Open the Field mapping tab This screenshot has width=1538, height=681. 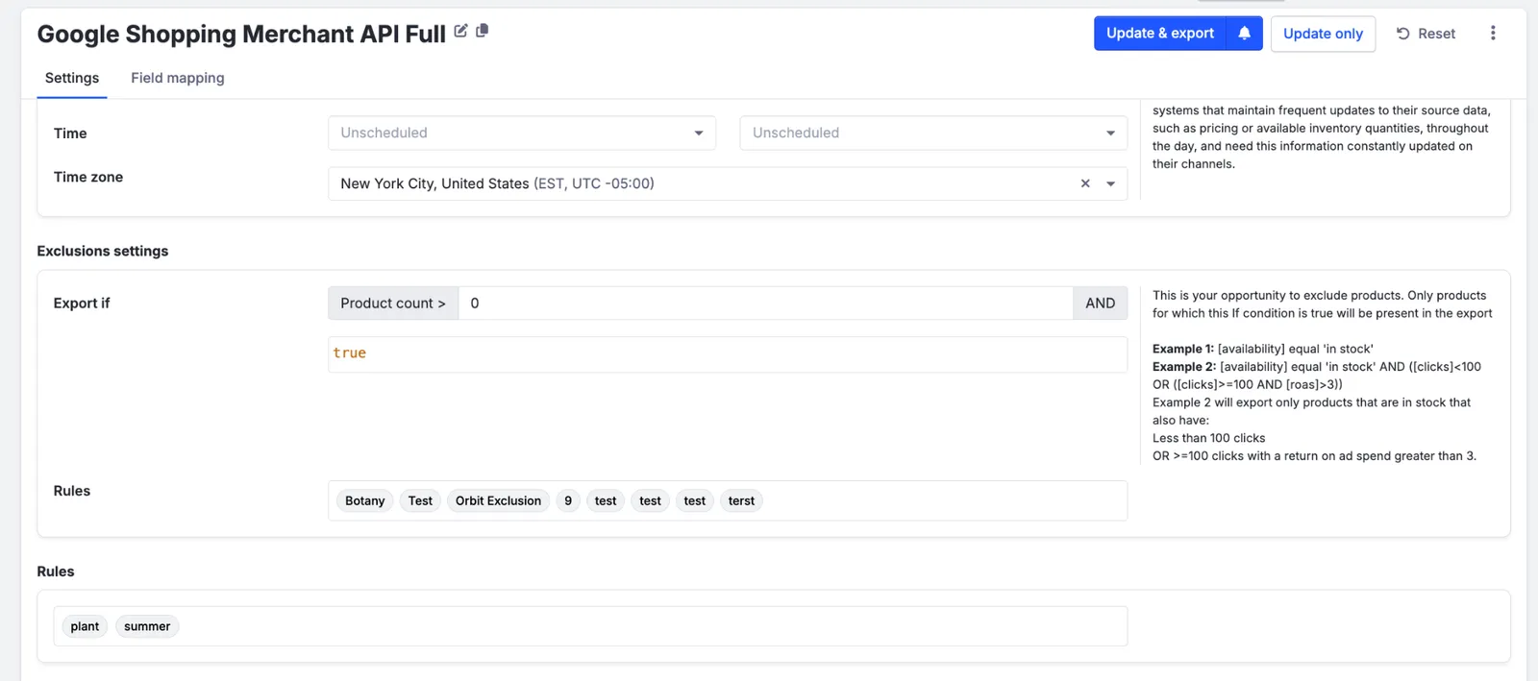click(178, 78)
